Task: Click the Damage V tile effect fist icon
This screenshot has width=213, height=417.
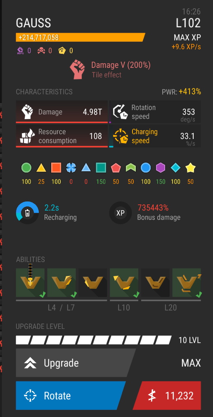Action: [x=78, y=69]
